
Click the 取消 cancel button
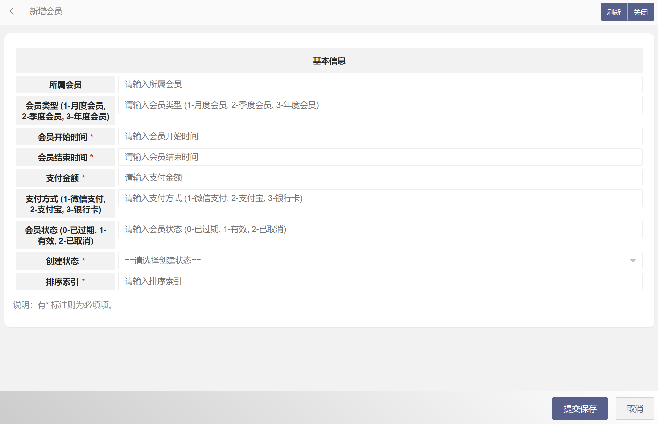tap(634, 408)
